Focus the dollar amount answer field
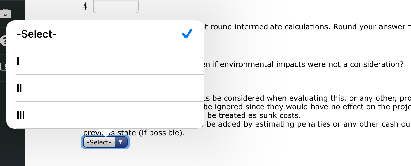Viewport: 411px width, 166px height. [x=116, y=6]
